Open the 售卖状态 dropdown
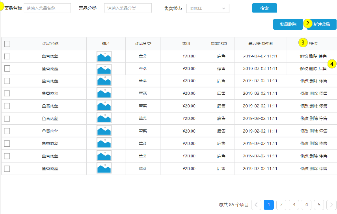This screenshot has width=337, height=214. point(208,8)
